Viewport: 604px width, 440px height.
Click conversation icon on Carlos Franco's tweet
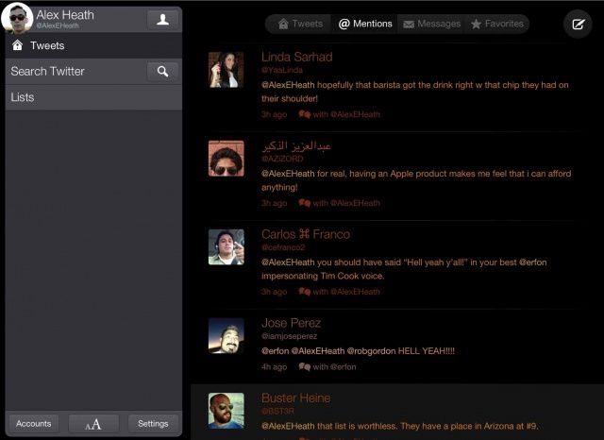click(x=304, y=292)
